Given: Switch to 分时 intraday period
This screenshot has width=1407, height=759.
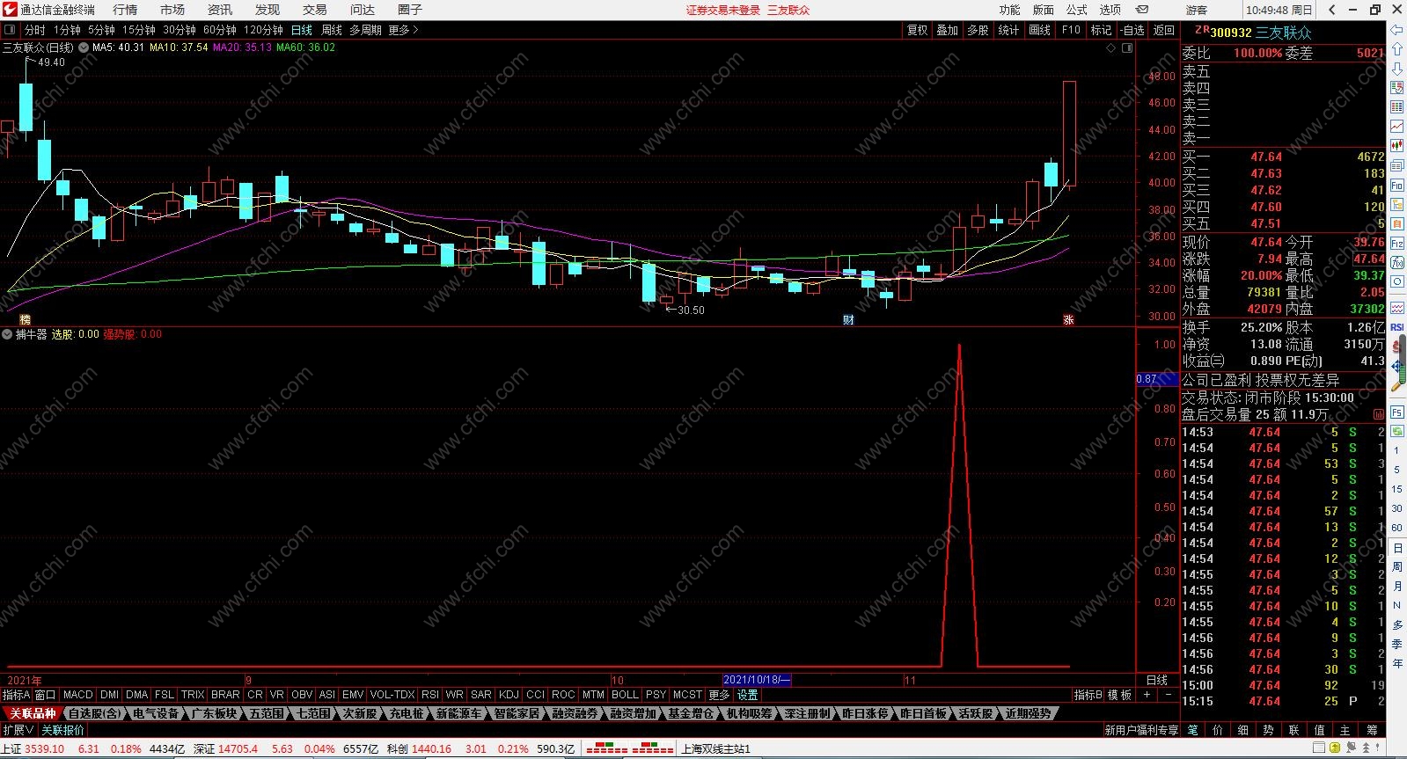Looking at the screenshot, I should [34, 30].
